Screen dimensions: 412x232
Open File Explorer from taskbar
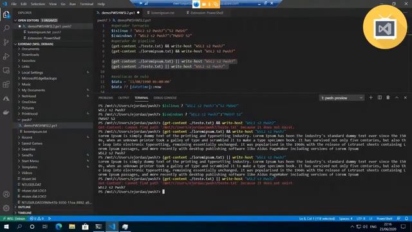pyautogui.click(x=71, y=227)
